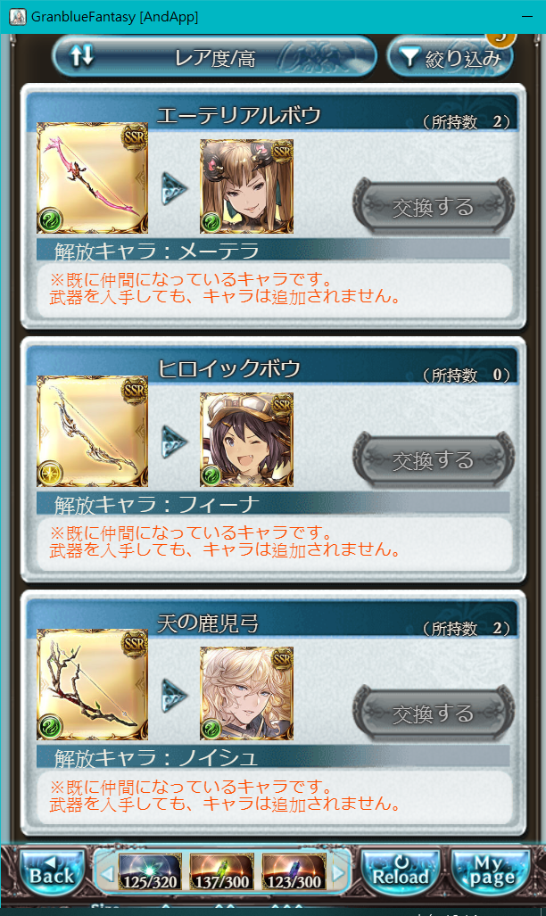Open the 絞り込み filter button
The height and width of the screenshot is (916, 546).
[451, 57]
